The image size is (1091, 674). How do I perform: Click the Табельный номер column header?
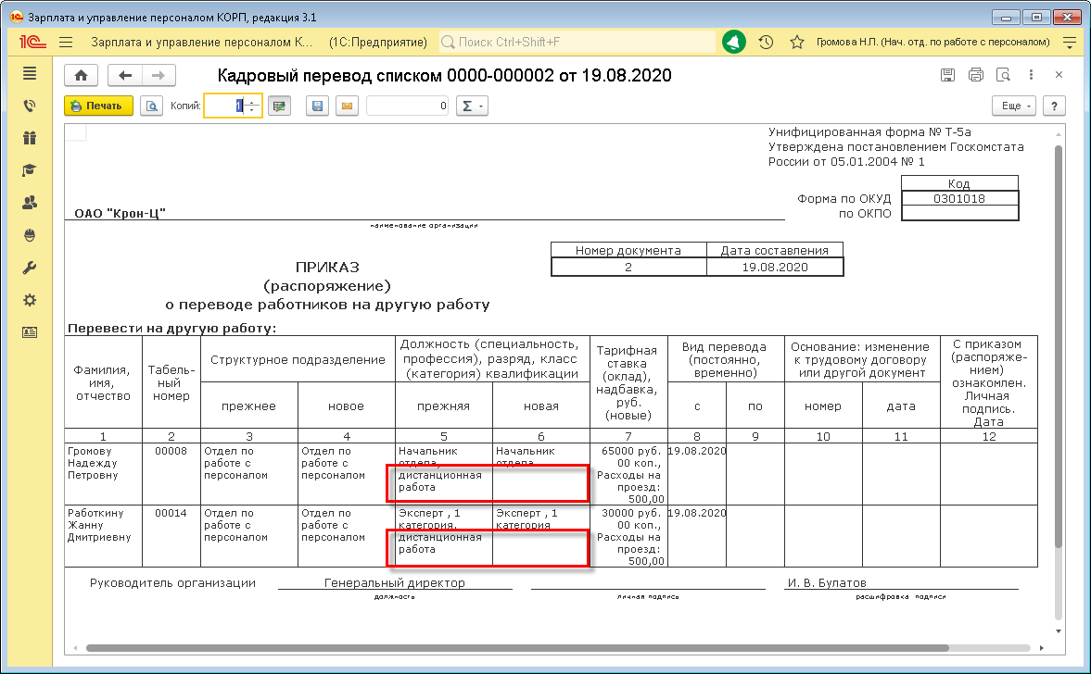[x=171, y=382]
